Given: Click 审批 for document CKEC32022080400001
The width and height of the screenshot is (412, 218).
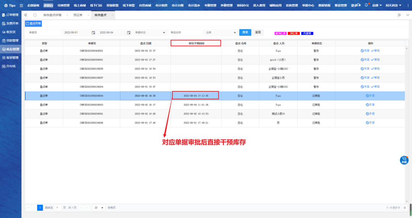Looking at the screenshot, I should tap(375, 51).
